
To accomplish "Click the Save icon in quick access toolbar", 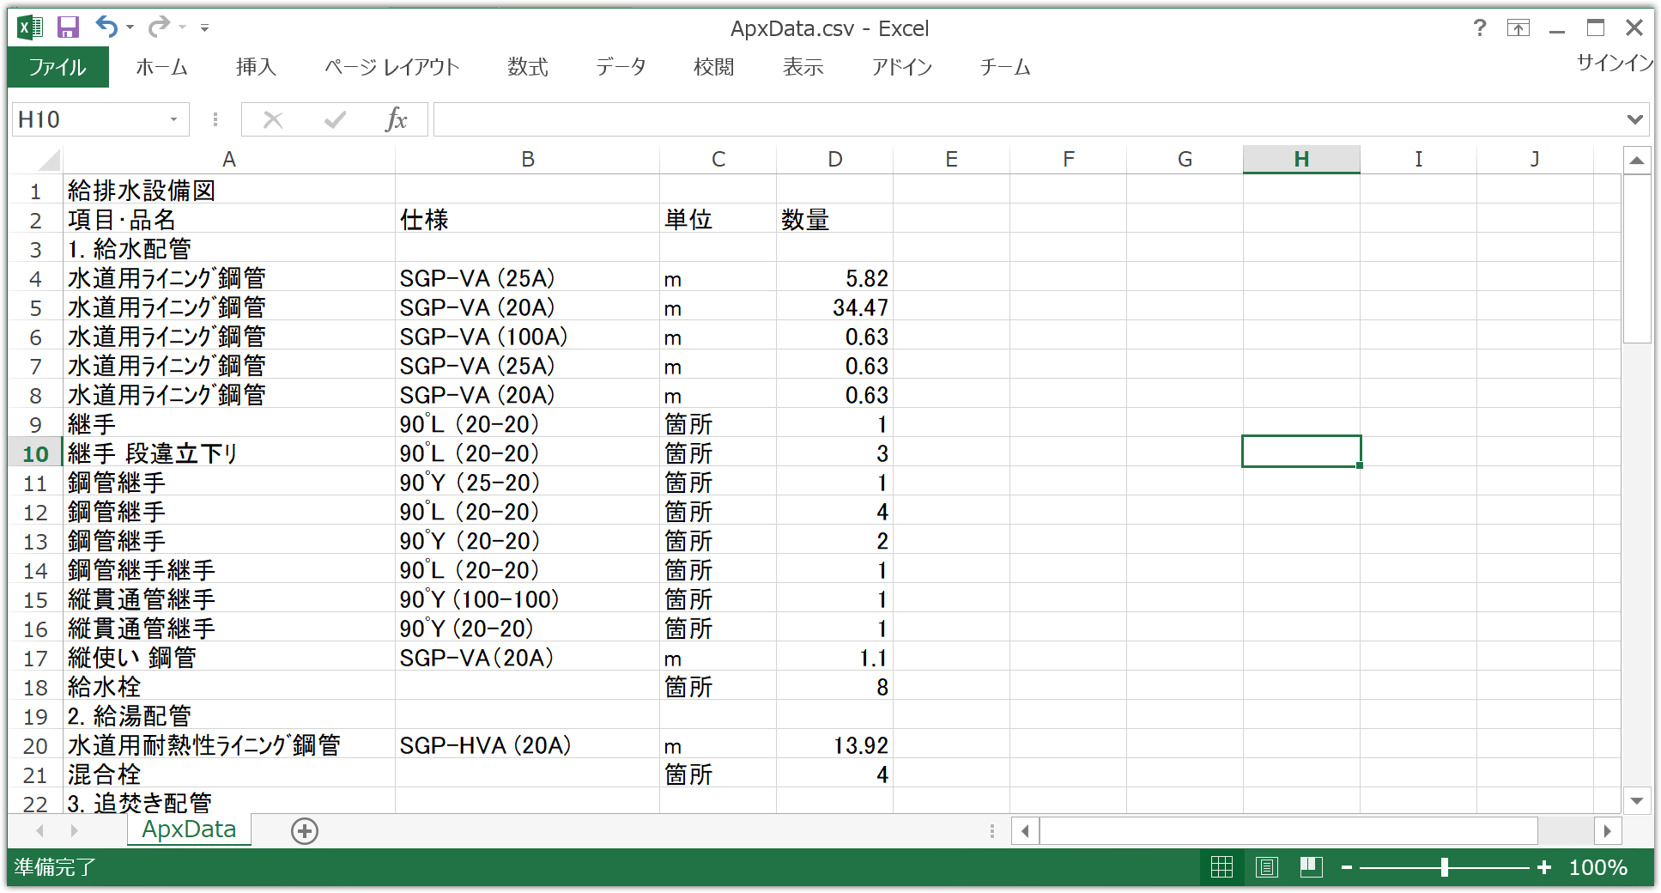I will [68, 27].
